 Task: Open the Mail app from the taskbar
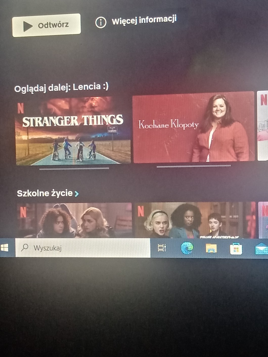pyautogui.click(x=261, y=248)
